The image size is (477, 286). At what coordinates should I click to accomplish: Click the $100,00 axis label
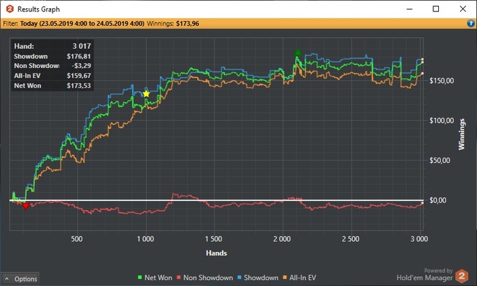click(x=442, y=121)
